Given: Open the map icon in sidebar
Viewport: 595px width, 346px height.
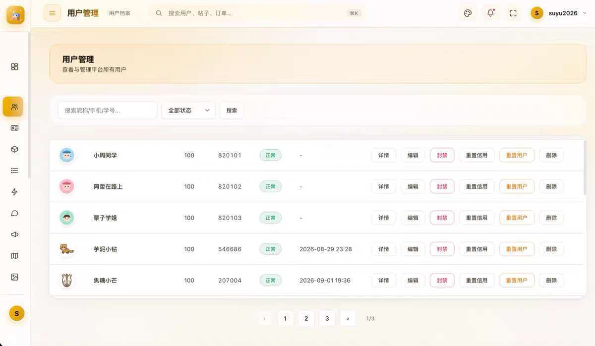Looking at the screenshot, I should tap(14, 256).
